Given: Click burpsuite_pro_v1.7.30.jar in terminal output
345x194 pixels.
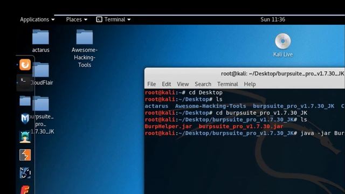Looking at the screenshot, I should coord(241,127).
